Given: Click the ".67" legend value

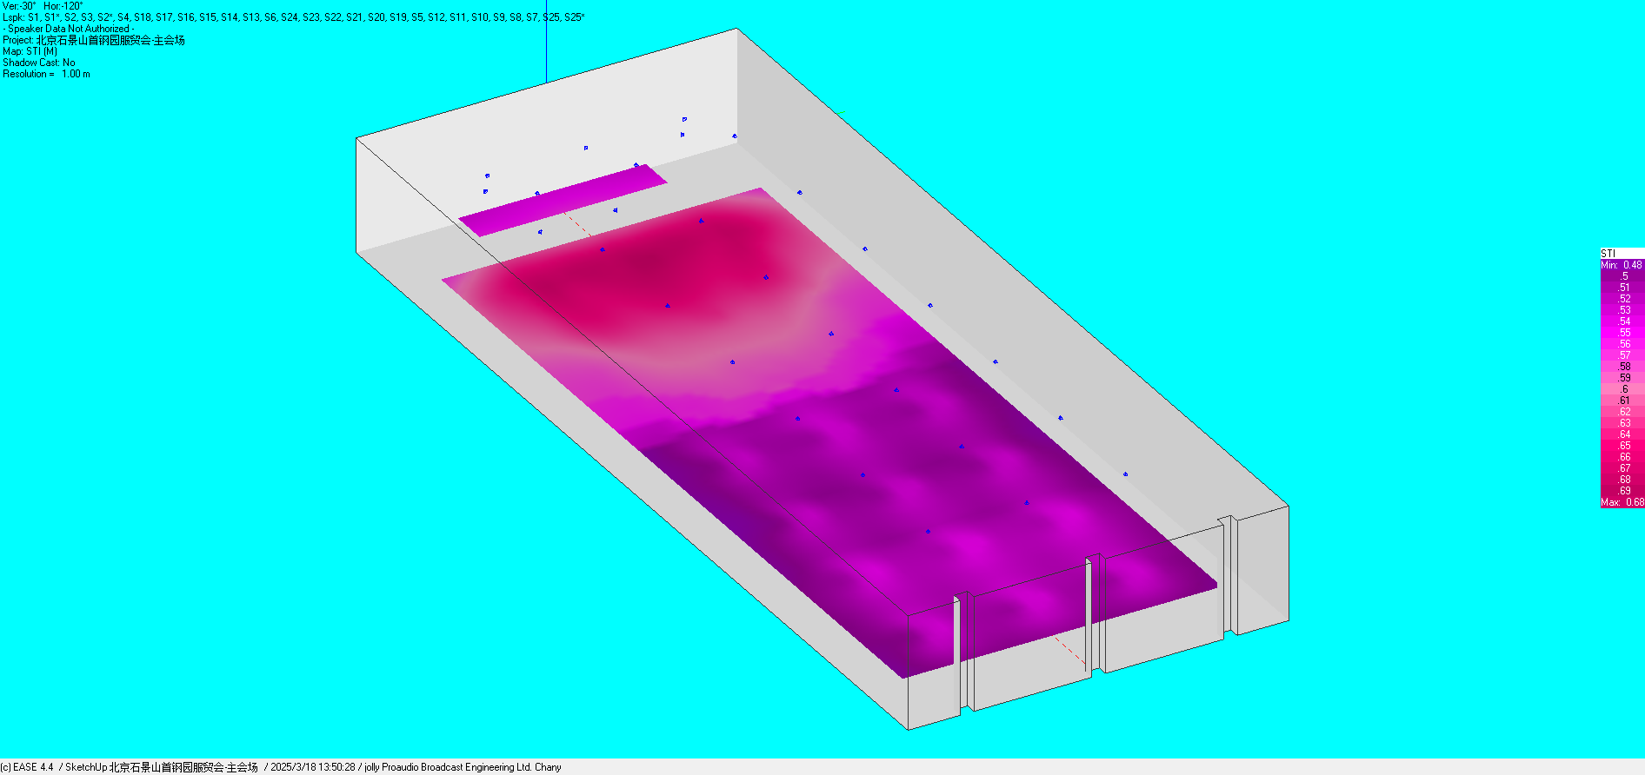Looking at the screenshot, I should pyautogui.click(x=1624, y=468).
